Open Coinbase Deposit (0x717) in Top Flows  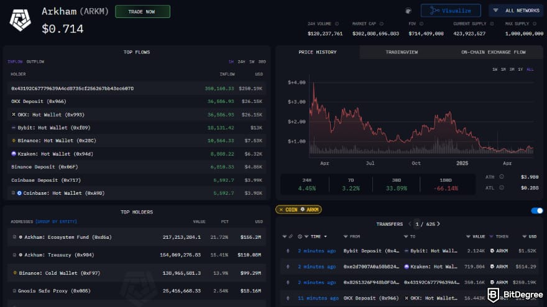[x=46, y=180]
